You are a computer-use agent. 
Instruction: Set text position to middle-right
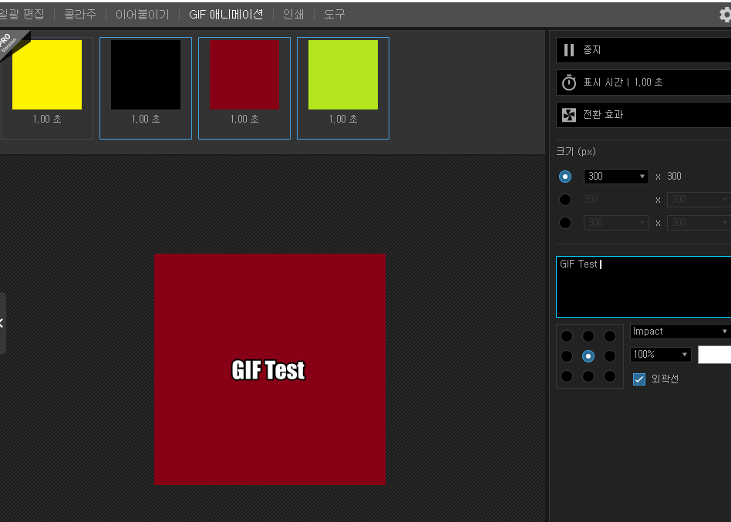[610, 356]
